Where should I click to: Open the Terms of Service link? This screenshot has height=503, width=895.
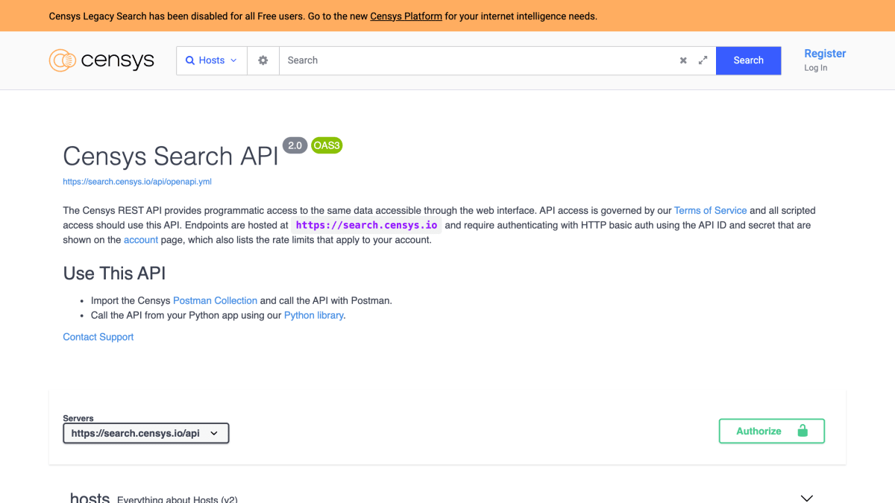tap(710, 210)
